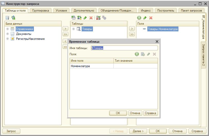Select РегистрыНакопления in database tree

(30, 39)
